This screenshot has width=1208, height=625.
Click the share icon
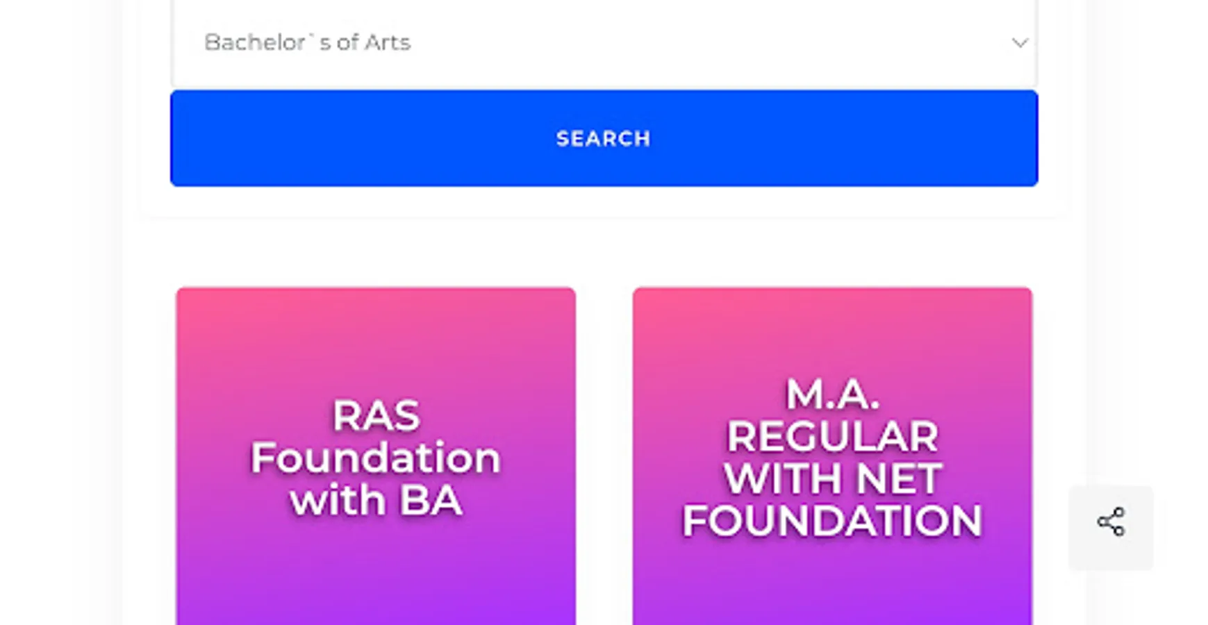click(x=1111, y=522)
